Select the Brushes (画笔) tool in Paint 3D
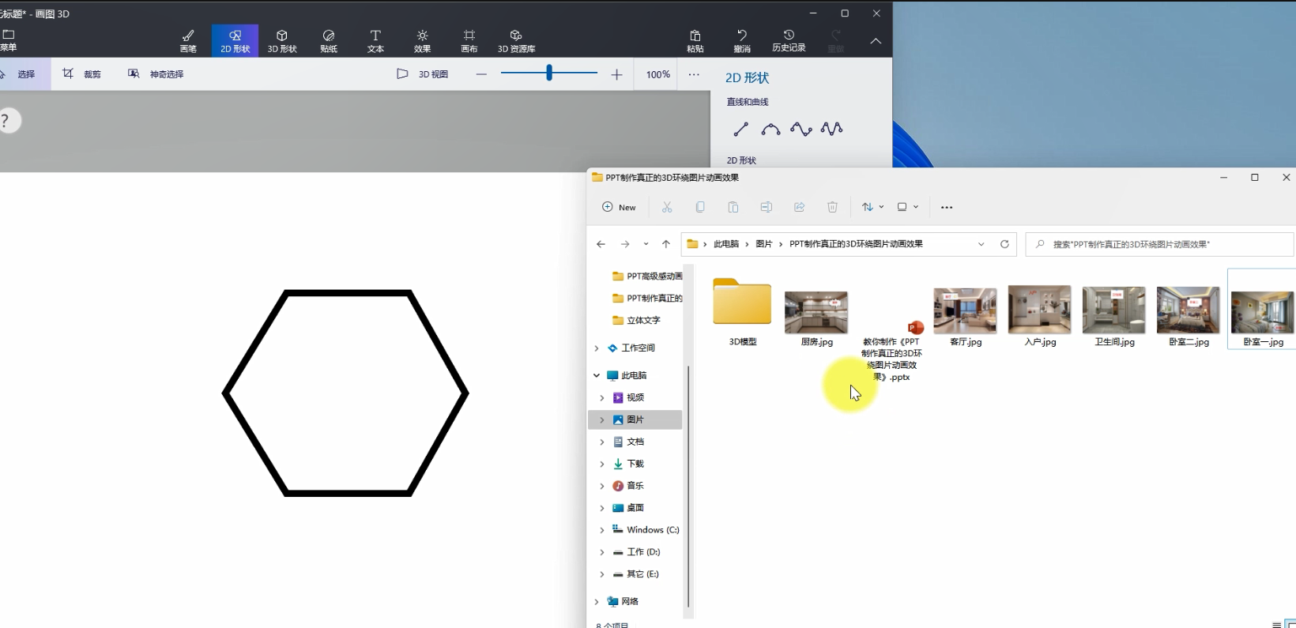The width and height of the screenshot is (1296, 628). (188, 41)
